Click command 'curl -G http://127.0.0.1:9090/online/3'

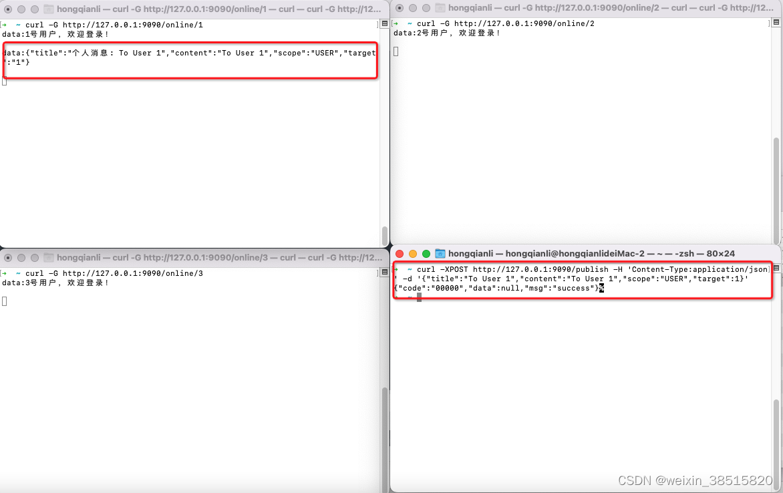[114, 273]
